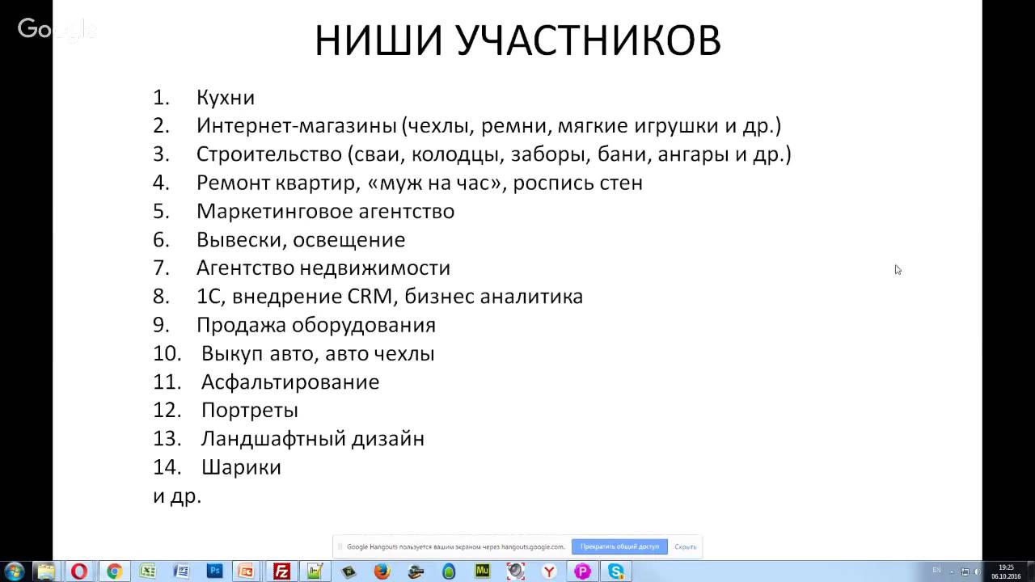Launch Opera browser from the taskbar
This screenshot has width=1035, height=582.
click(79, 571)
